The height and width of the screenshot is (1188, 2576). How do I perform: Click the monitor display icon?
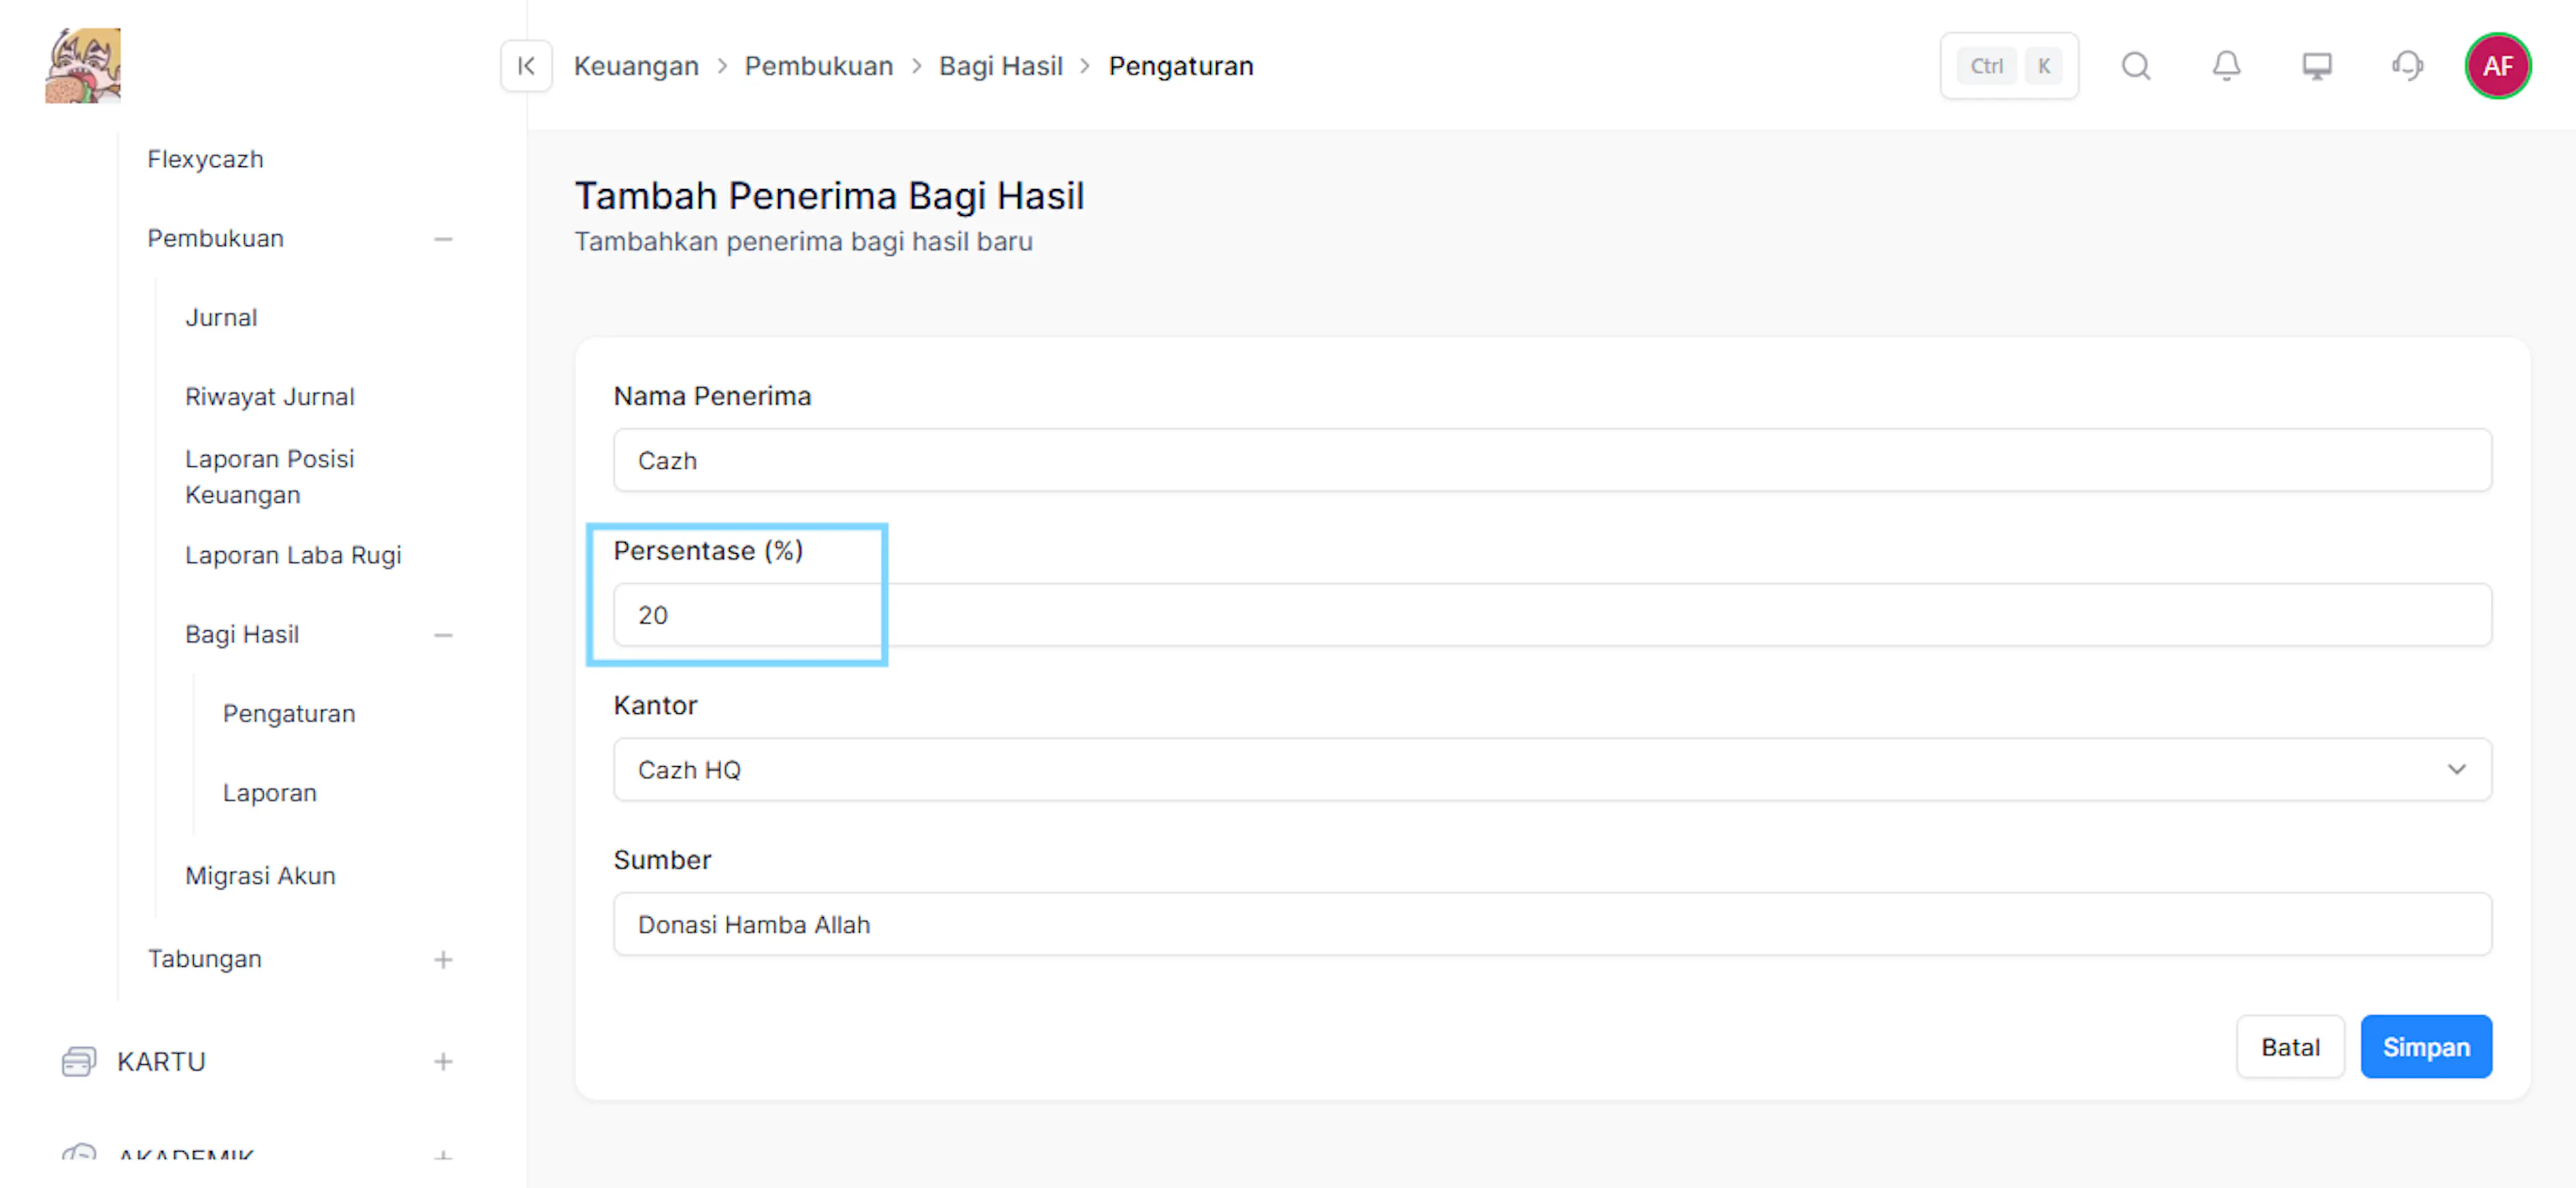[x=2317, y=66]
